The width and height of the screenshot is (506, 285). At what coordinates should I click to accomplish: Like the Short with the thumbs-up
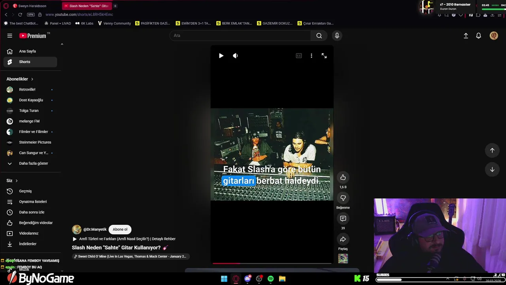click(343, 177)
